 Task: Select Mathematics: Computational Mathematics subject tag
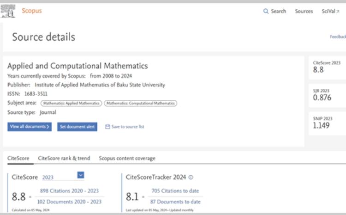141,103
